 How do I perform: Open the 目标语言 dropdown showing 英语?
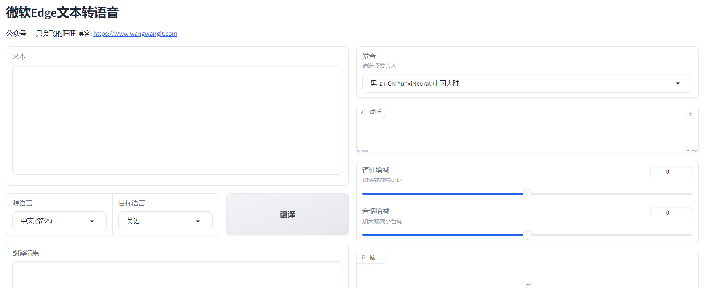165,221
